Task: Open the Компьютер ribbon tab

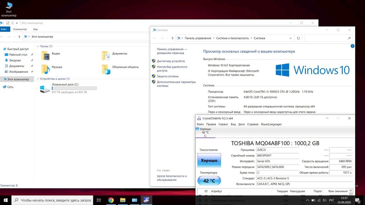Action: (x=20, y=29)
